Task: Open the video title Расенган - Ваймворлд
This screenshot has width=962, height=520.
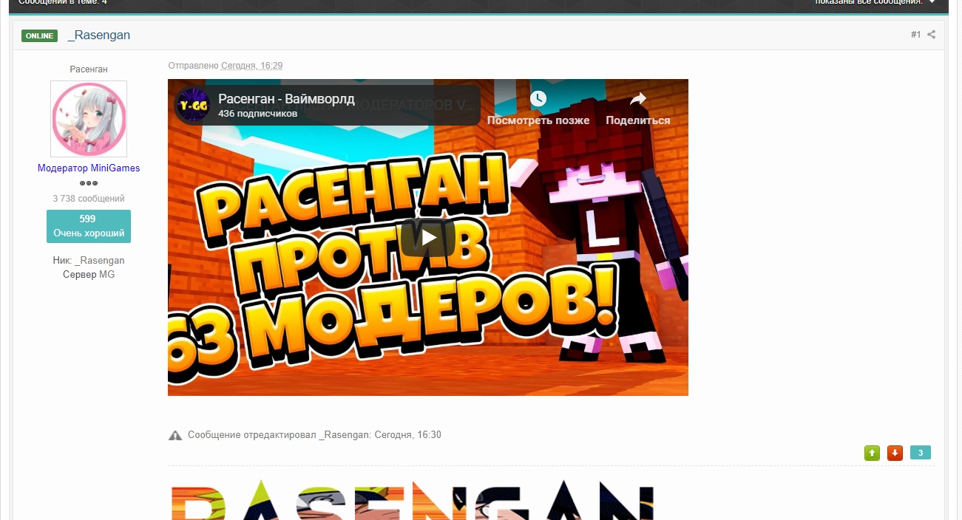Action: coord(286,99)
